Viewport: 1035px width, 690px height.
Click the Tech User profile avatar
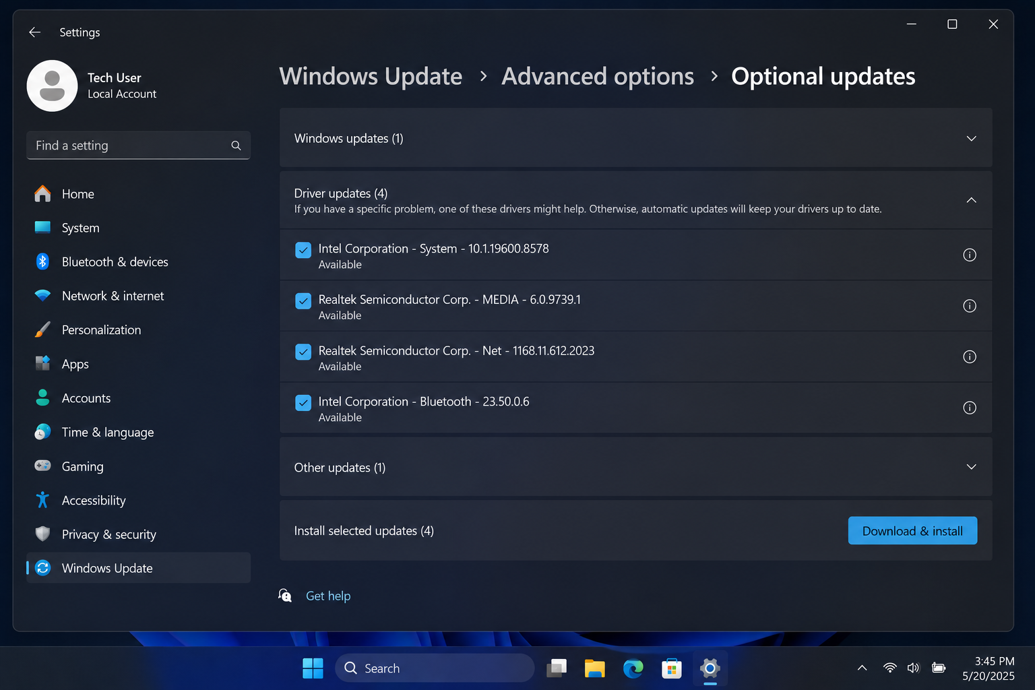coord(52,86)
